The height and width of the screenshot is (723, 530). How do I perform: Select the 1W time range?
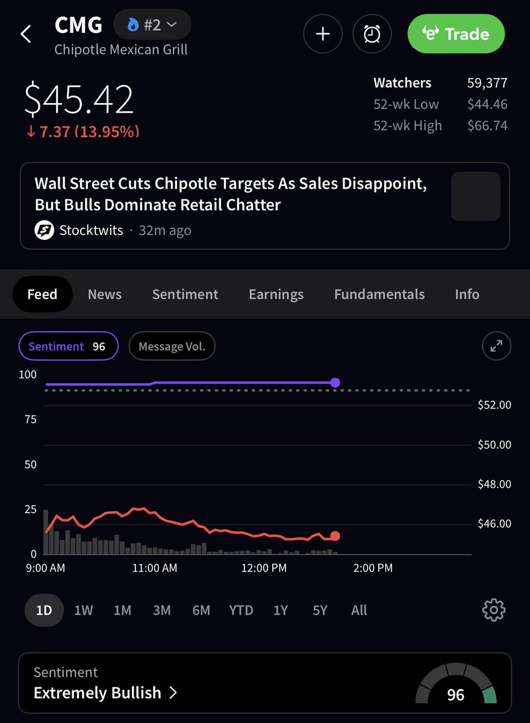(83, 610)
